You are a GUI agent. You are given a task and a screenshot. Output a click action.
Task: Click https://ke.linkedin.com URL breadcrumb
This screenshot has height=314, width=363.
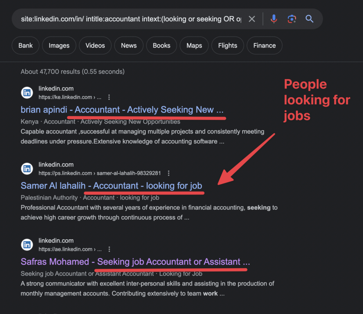coord(70,97)
